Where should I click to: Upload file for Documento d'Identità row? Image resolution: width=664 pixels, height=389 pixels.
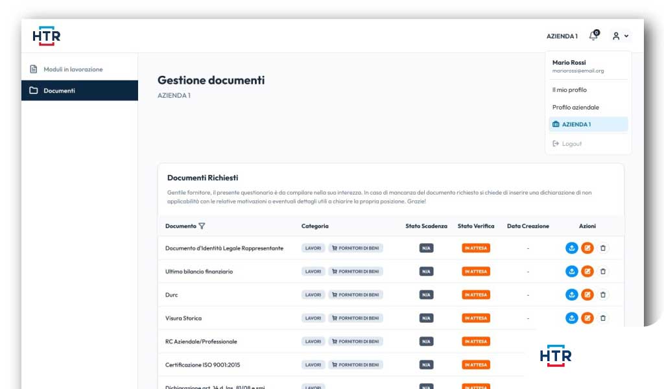click(x=572, y=248)
